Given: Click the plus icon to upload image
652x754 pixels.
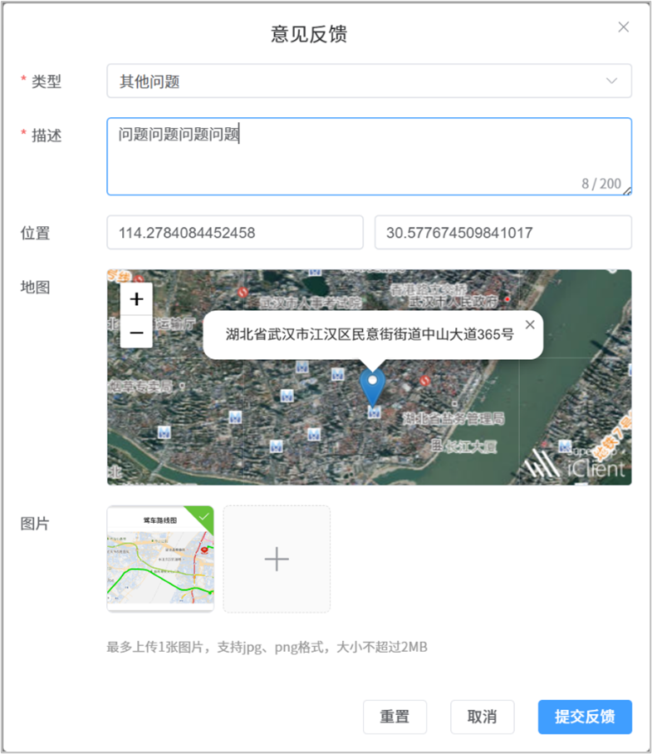Looking at the screenshot, I should coord(277,559).
